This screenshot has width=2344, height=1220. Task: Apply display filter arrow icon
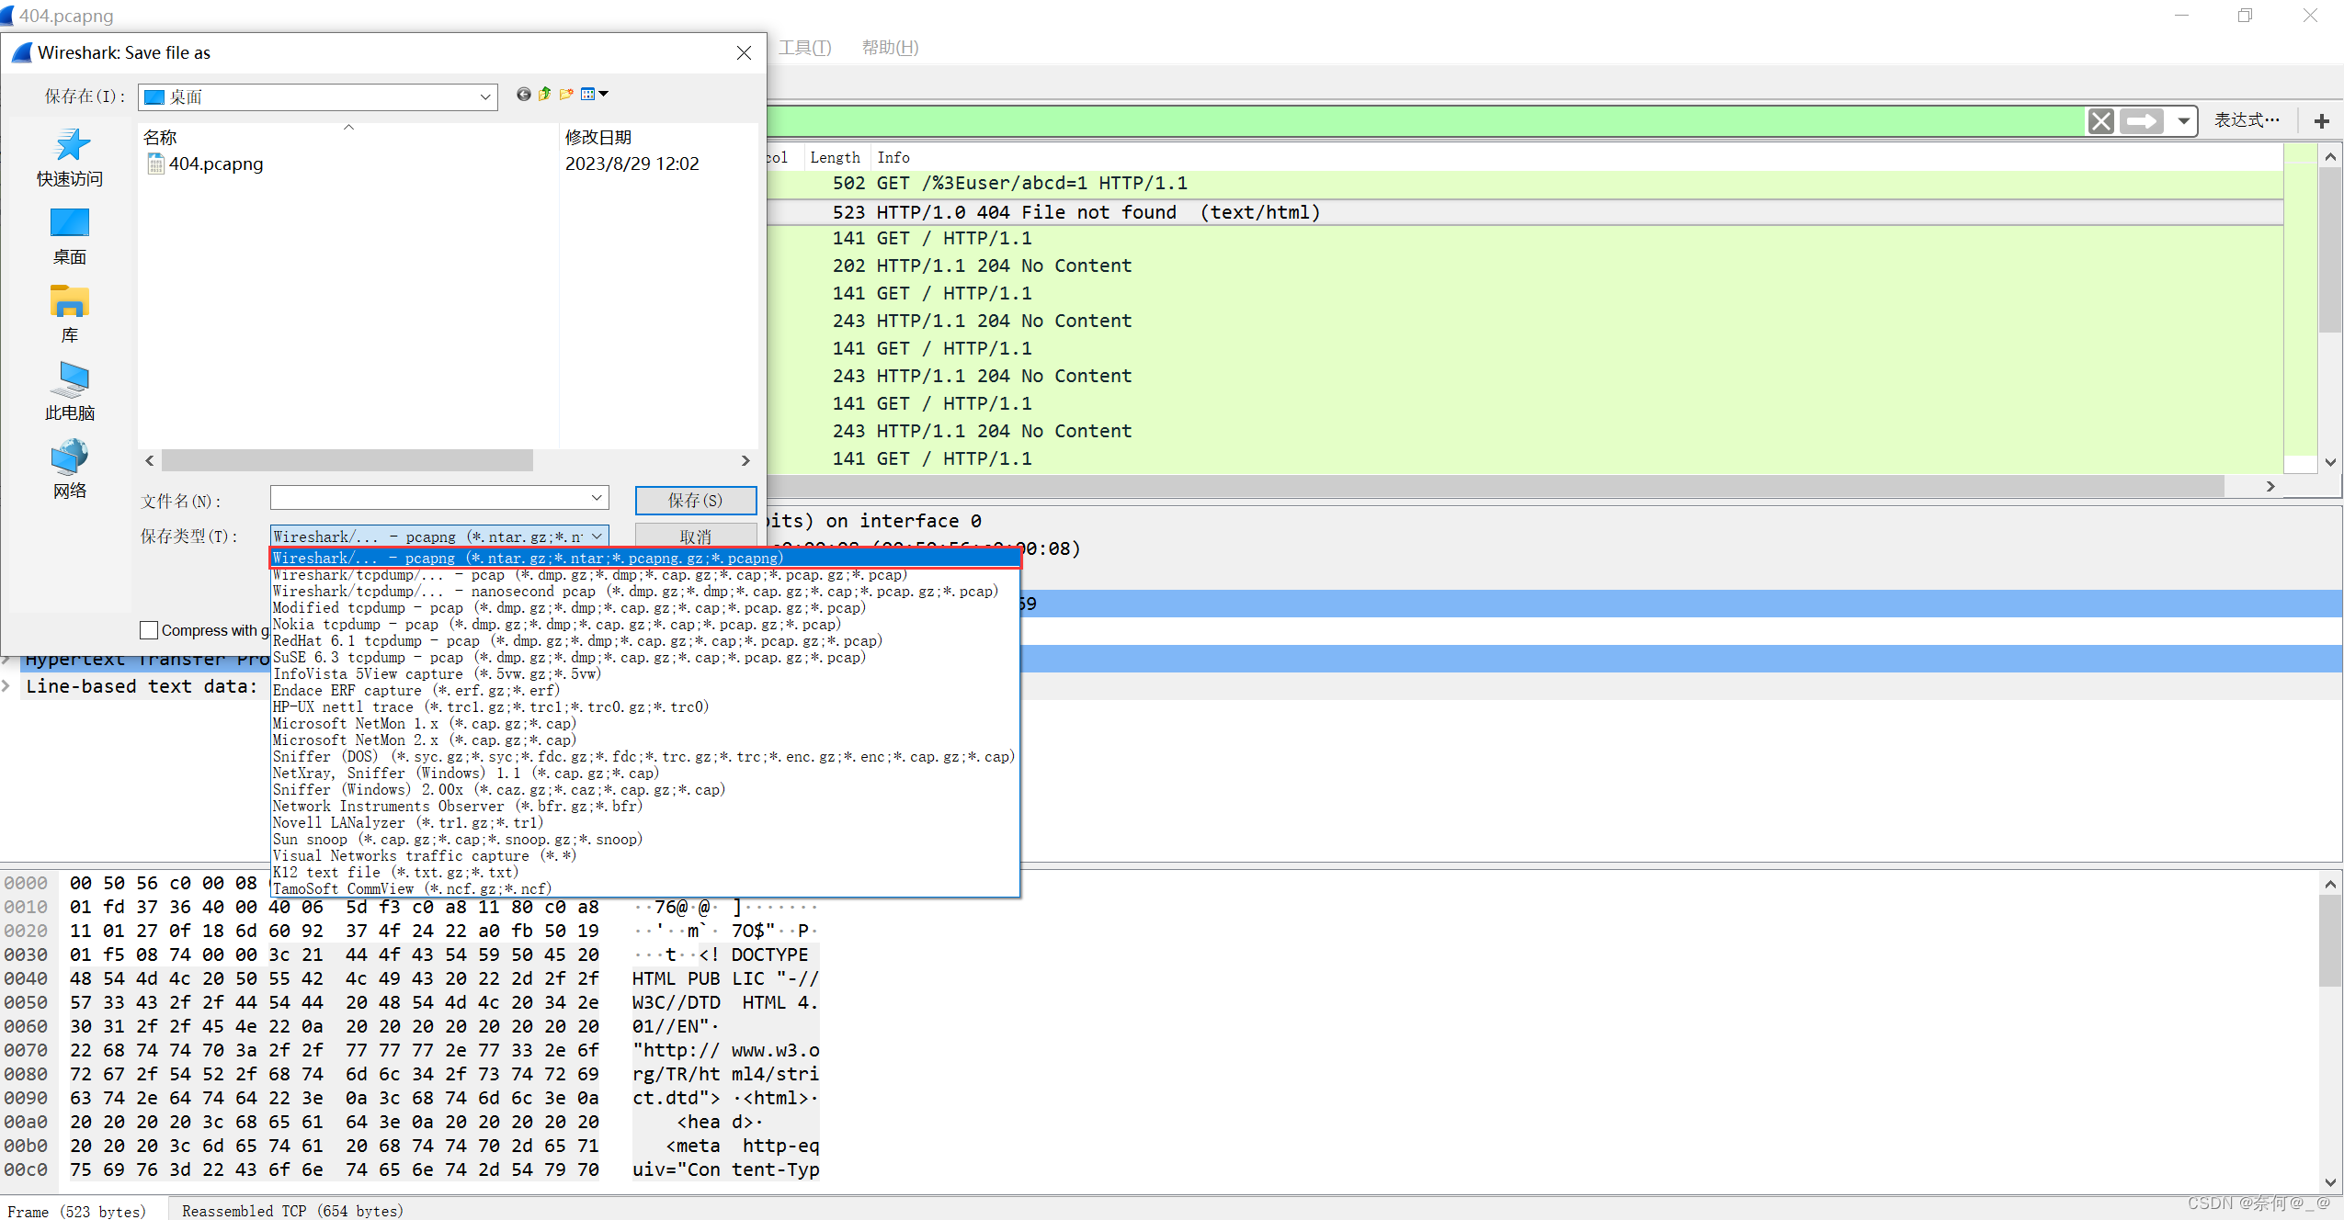[2142, 121]
